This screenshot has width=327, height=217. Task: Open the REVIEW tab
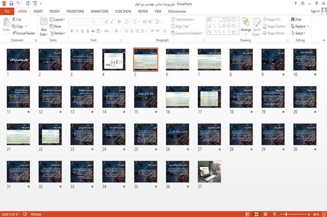(143, 11)
